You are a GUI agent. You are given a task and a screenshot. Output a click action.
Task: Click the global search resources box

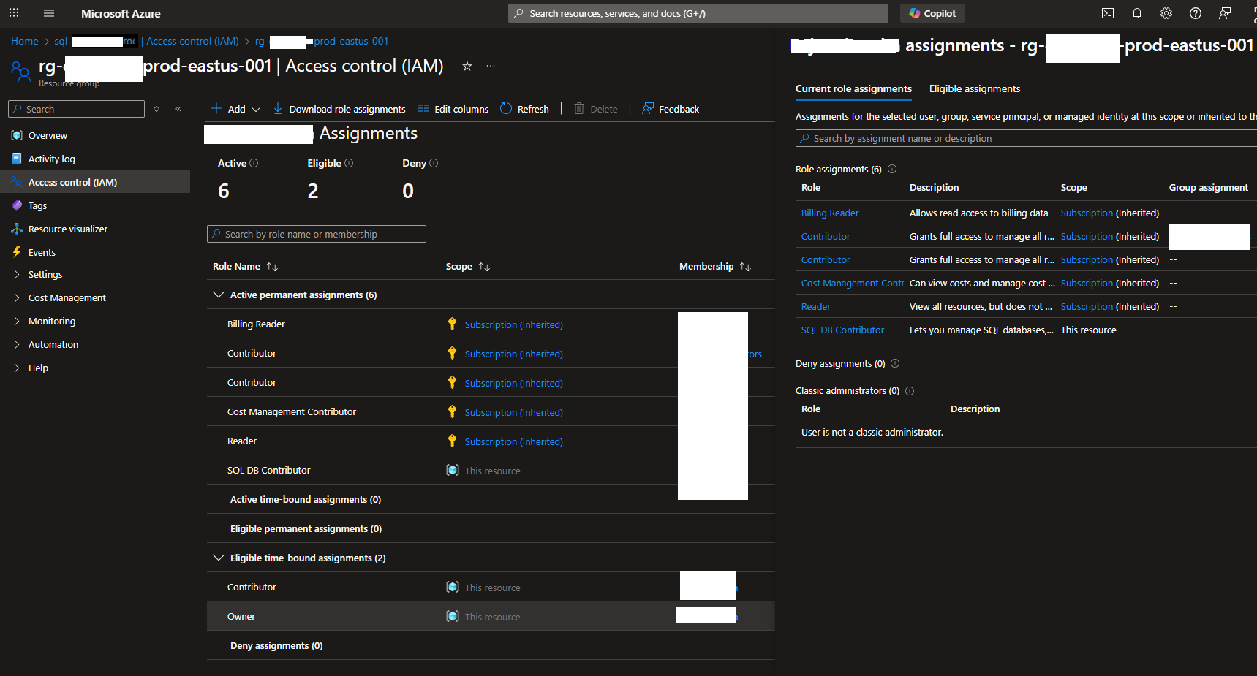tap(698, 13)
